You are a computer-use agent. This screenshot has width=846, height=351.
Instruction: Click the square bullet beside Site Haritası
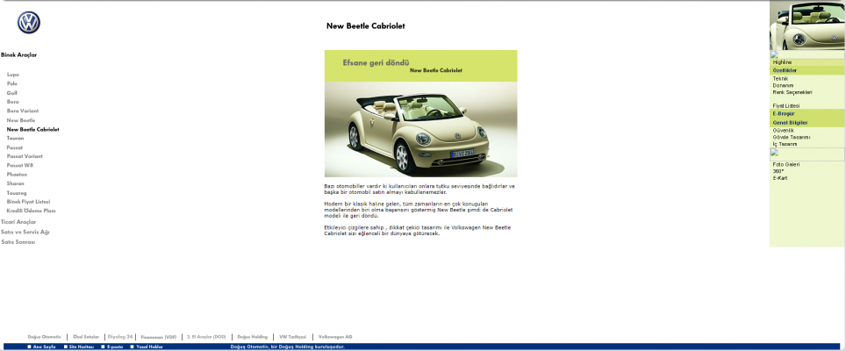coord(66,347)
